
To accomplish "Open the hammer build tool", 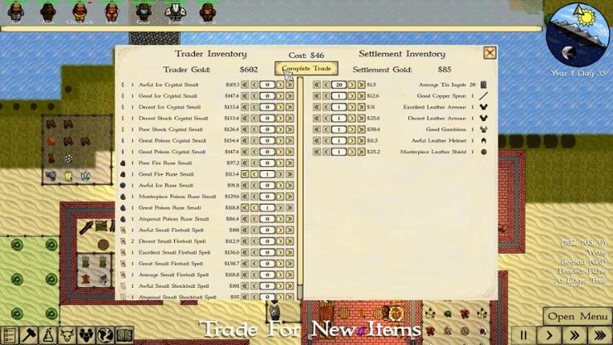I will [29, 335].
